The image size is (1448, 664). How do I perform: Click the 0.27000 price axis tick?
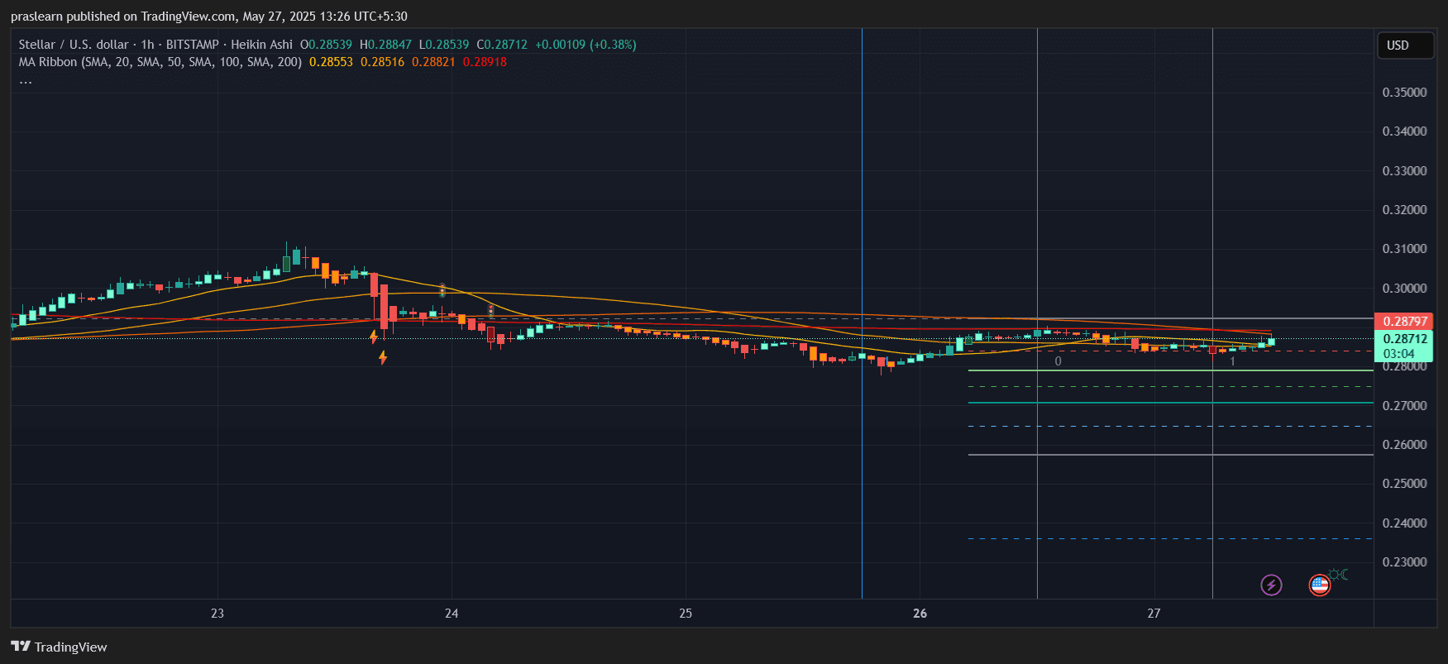tap(1404, 406)
